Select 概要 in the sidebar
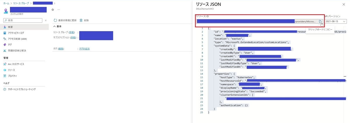Screen dimensions: 350x123 tap(24, 27)
